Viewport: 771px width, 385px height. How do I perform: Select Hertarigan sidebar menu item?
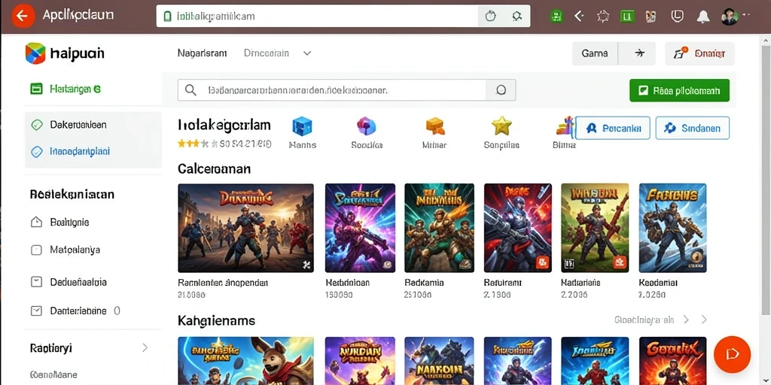66,89
